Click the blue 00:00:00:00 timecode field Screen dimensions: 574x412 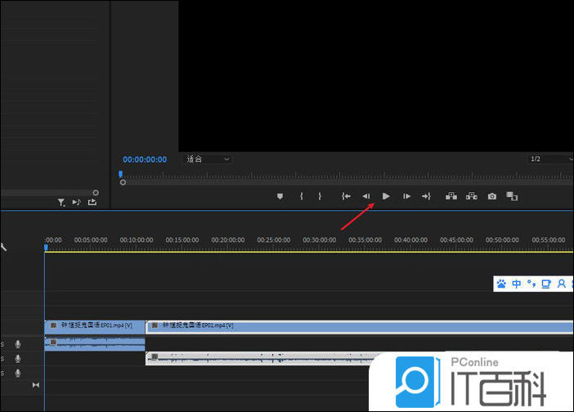click(x=145, y=159)
